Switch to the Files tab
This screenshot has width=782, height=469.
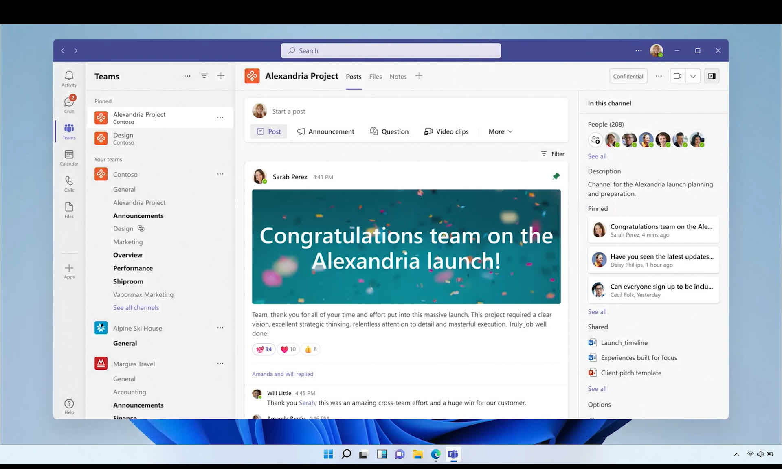tap(376, 77)
